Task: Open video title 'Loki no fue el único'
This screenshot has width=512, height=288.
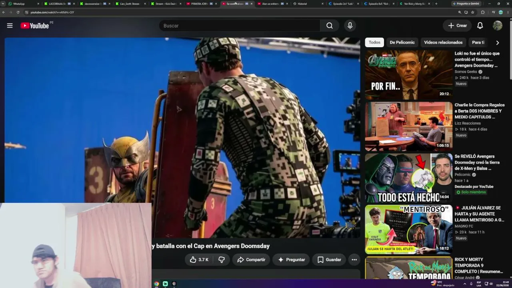Action: [477, 59]
